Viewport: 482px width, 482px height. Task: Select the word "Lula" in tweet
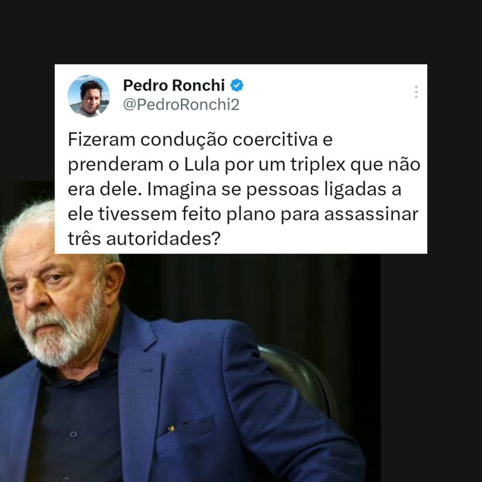tap(201, 164)
